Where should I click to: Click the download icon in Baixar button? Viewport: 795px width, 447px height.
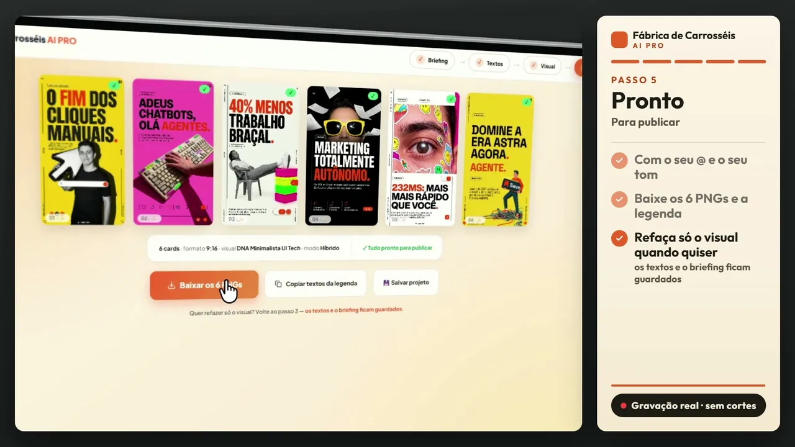click(171, 286)
